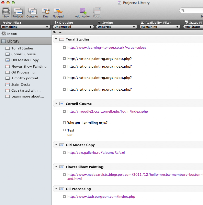203x205 pixels.
Task: Click project icon beside Tonal Studies heading
Action: pyautogui.click(x=62, y=39)
